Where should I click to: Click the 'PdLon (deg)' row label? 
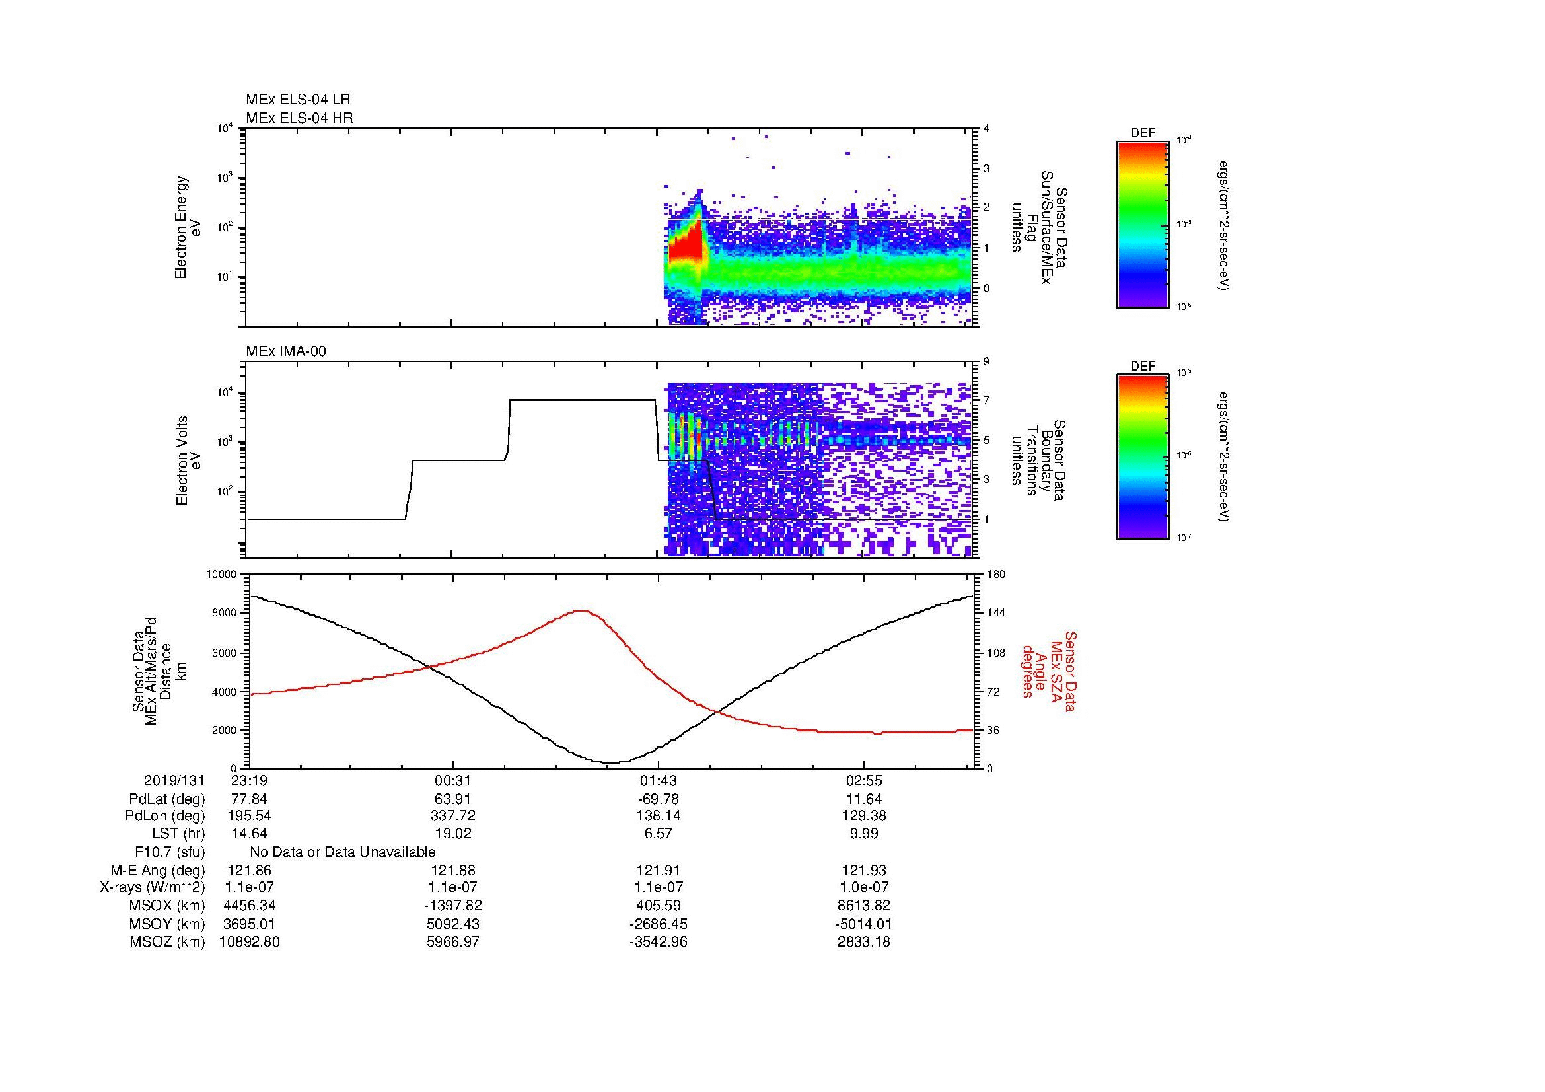(166, 816)
